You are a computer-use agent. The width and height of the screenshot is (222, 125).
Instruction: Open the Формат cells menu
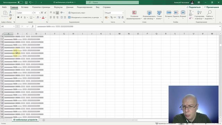(183, 15)
